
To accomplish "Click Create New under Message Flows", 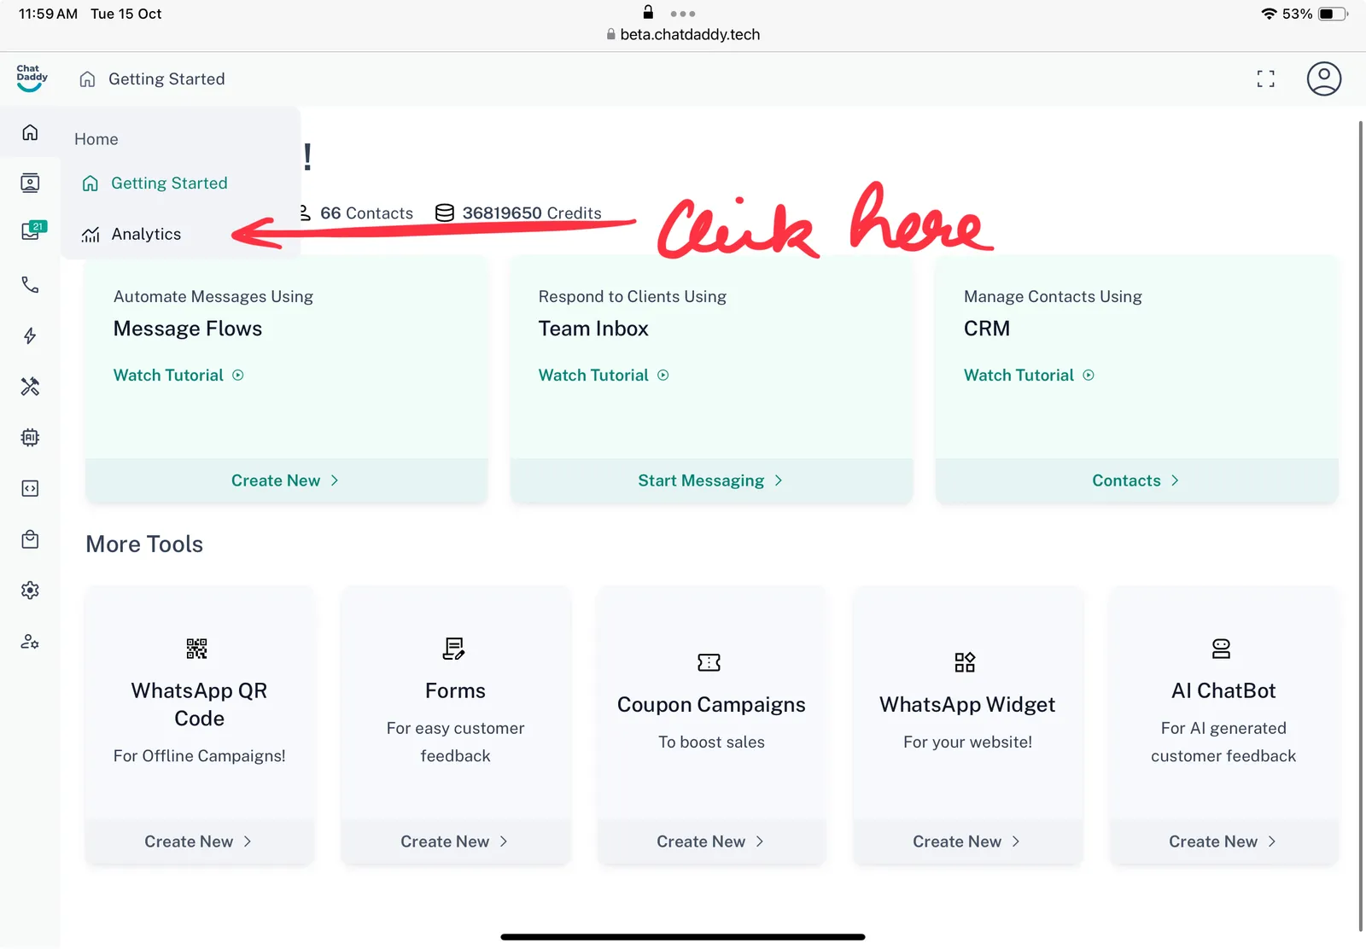I will [x=285, y=480].
